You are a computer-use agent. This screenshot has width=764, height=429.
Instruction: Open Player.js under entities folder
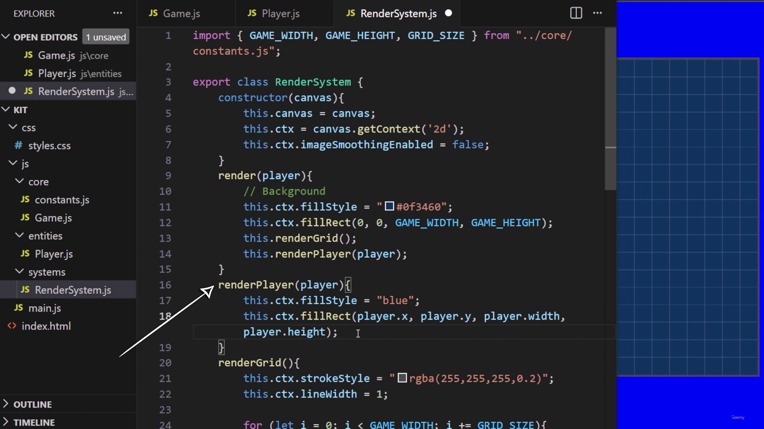[68, 254]
